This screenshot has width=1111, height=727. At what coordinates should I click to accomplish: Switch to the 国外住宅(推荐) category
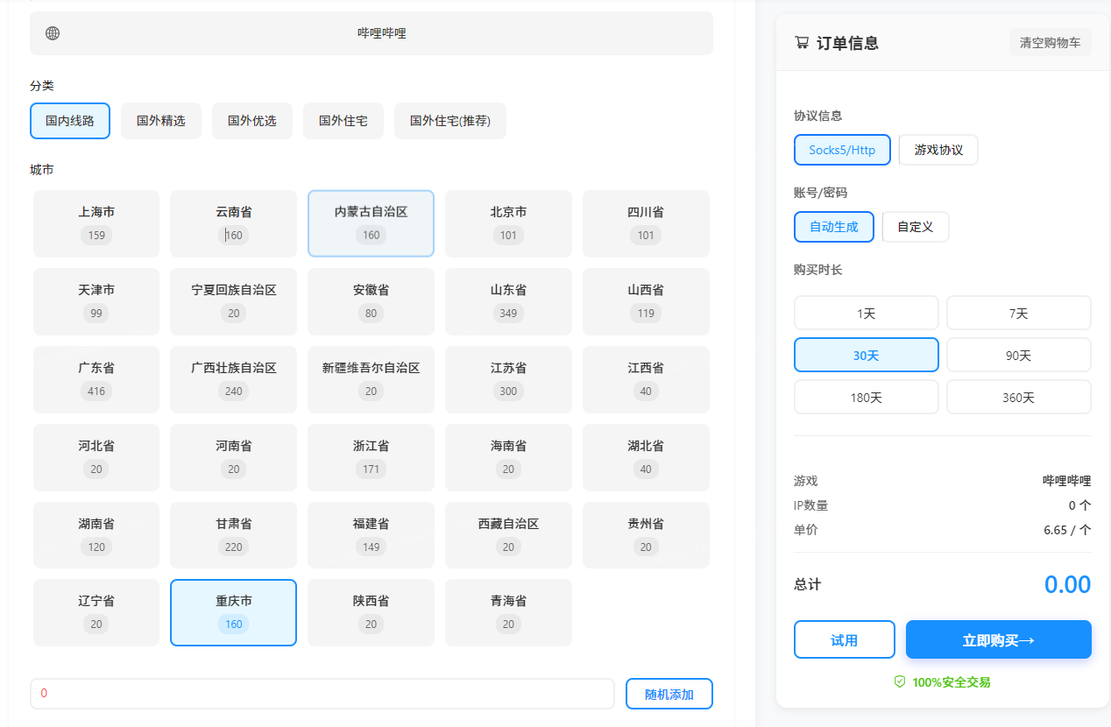(449, 121)
